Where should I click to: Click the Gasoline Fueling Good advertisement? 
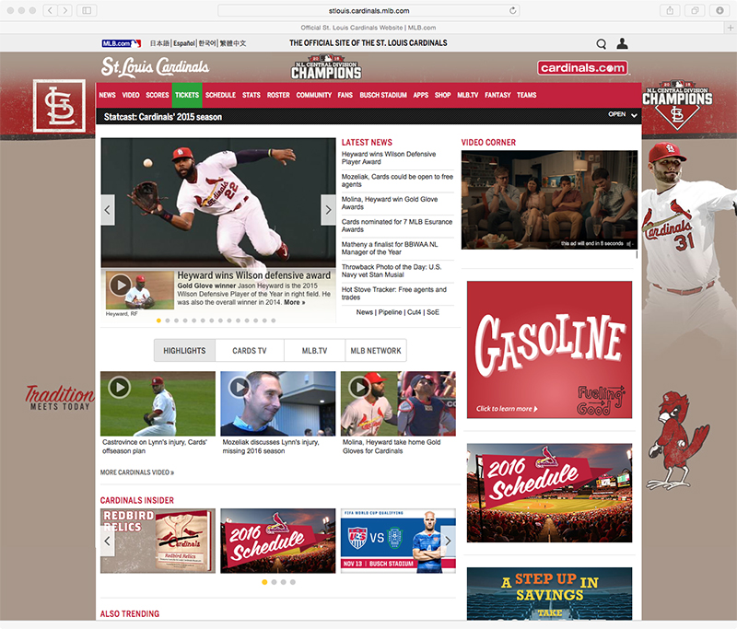pyautogui.click(x=549, y=350)
